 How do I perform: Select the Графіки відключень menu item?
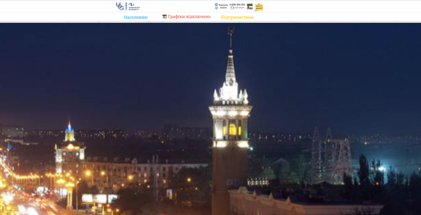[x=189, y=17]
